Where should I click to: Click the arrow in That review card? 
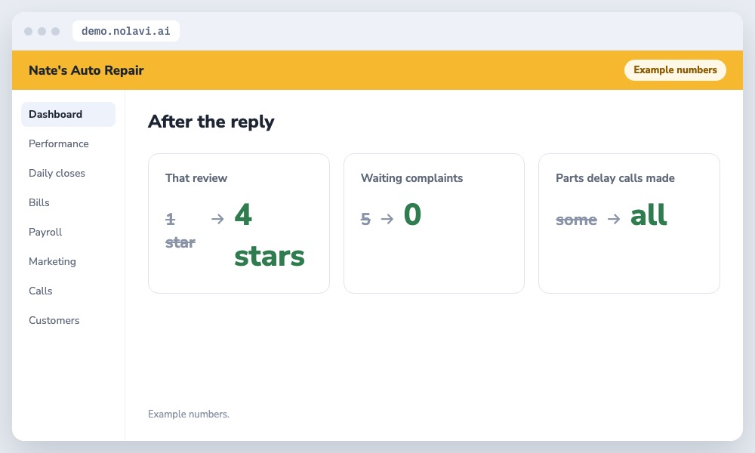pyautogui.click(x=217, y=219)
